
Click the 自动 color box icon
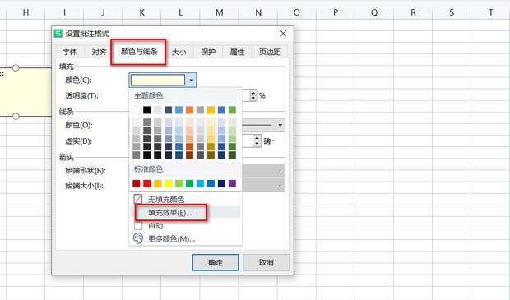coord(138,225)
